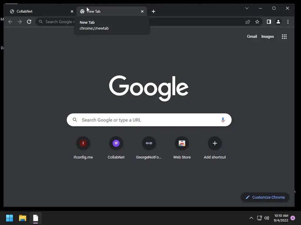Open the GeorgeNotFo... shortcut
Viewport: 301px width, 225px height.
coord(149,148)
